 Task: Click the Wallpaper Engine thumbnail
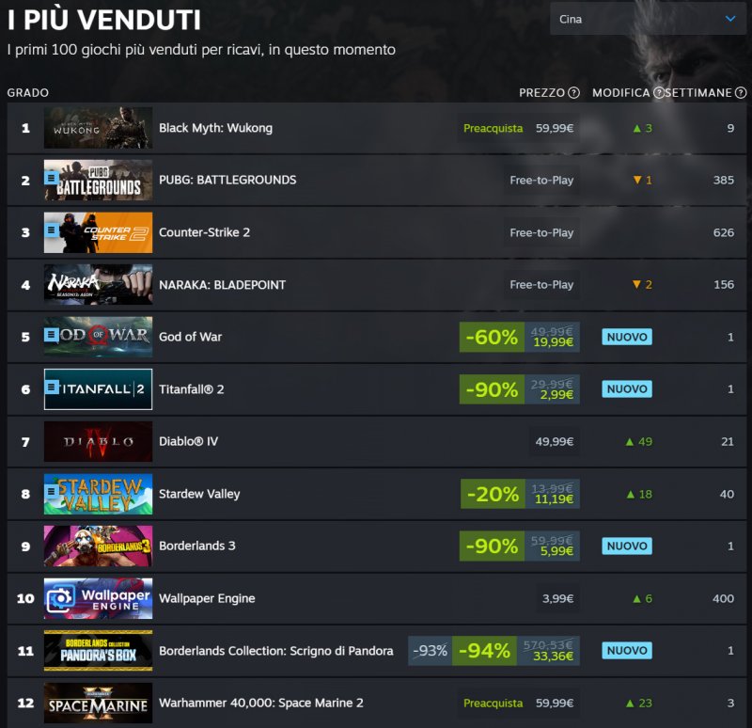[x=99, y=598]
